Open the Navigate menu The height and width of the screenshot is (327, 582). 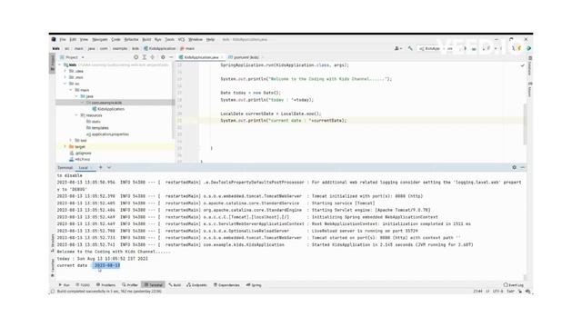click(100, 39)
